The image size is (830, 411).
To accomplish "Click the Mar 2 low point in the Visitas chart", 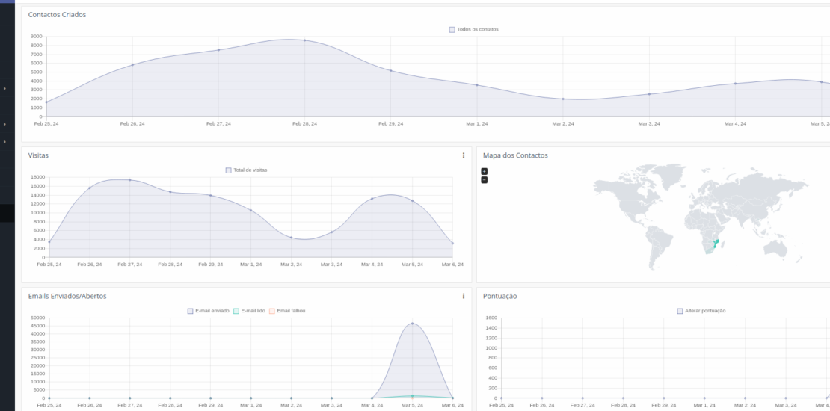I will click(291, 238).
